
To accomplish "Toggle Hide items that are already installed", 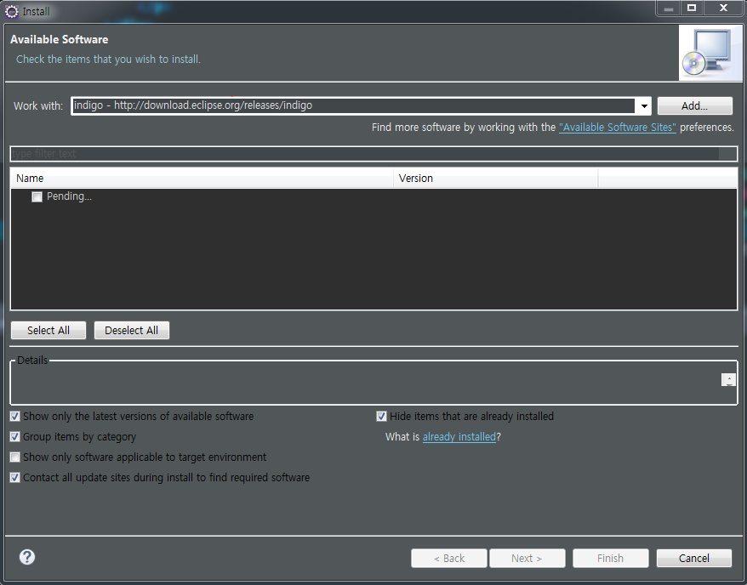I will pyautogui.click(x=382, y=417).
